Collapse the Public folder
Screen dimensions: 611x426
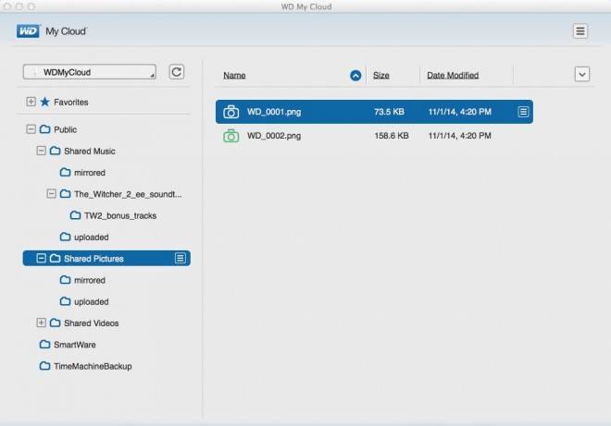click(31, 128)
